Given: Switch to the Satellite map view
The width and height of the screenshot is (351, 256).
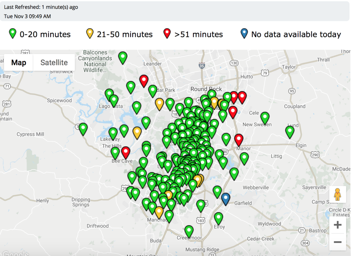Looking at the screenshot, I should (x=54, y=63).
